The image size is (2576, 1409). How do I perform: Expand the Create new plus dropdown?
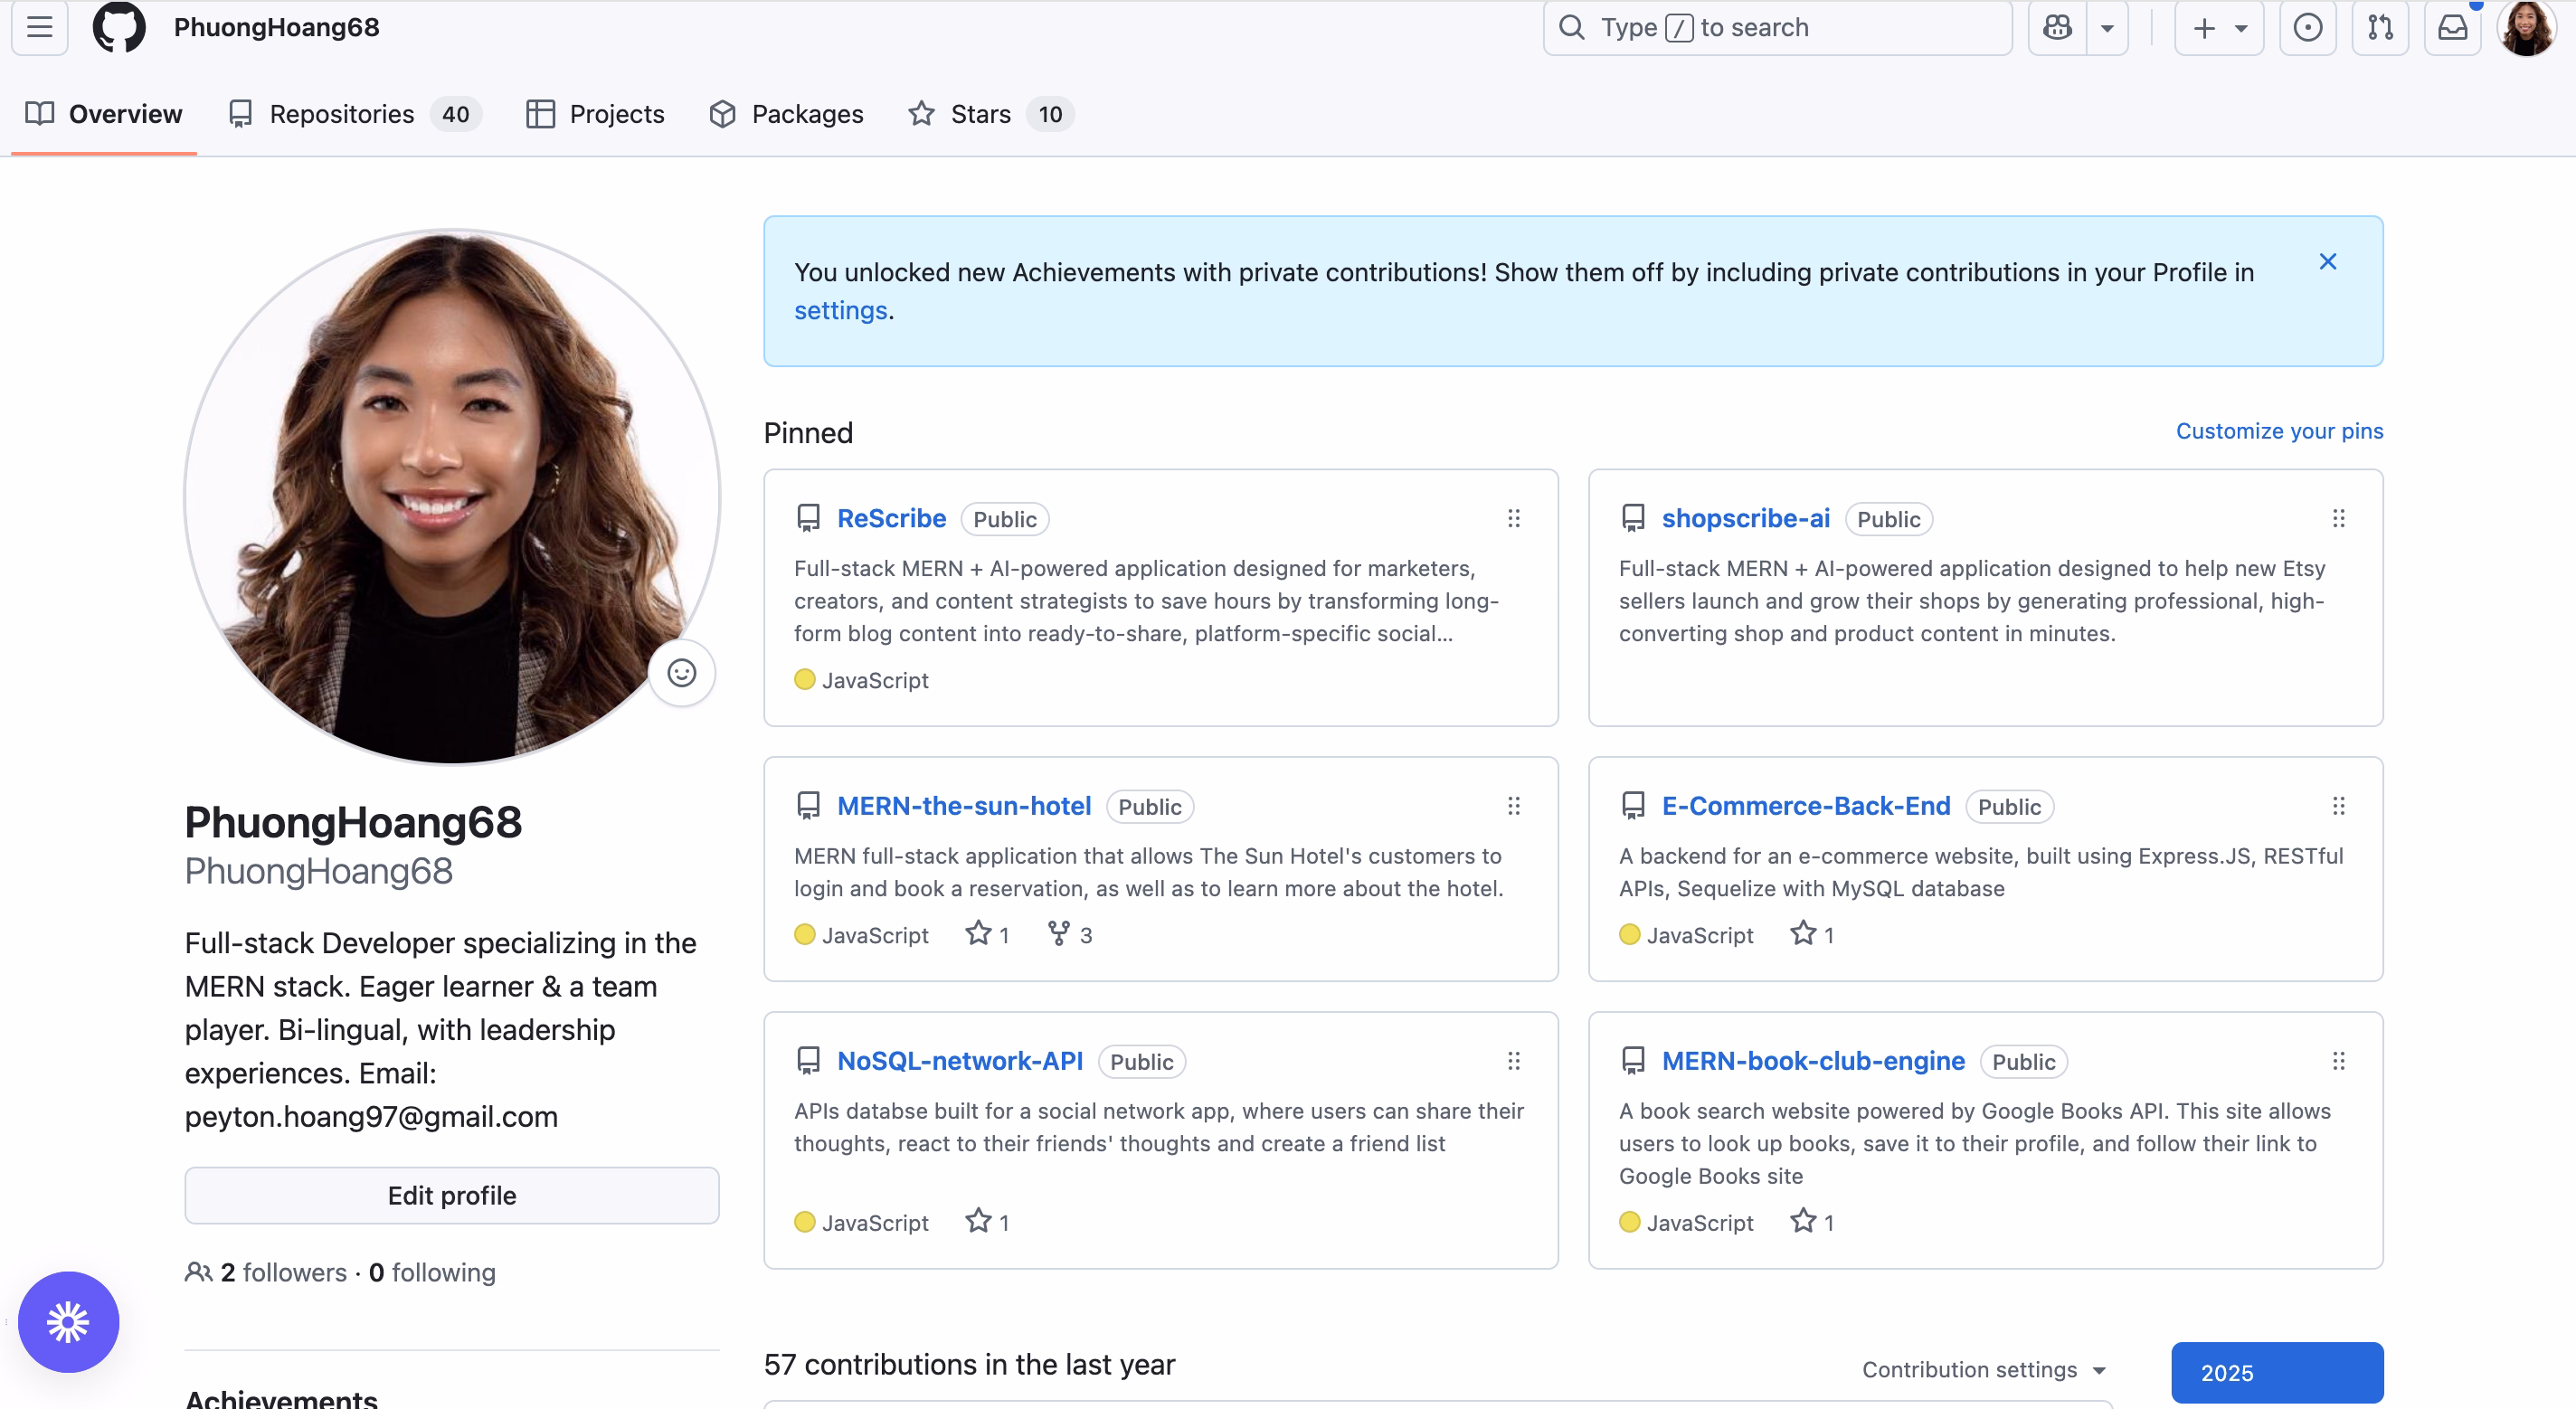pyautogui.click(x=2219, y=28)
